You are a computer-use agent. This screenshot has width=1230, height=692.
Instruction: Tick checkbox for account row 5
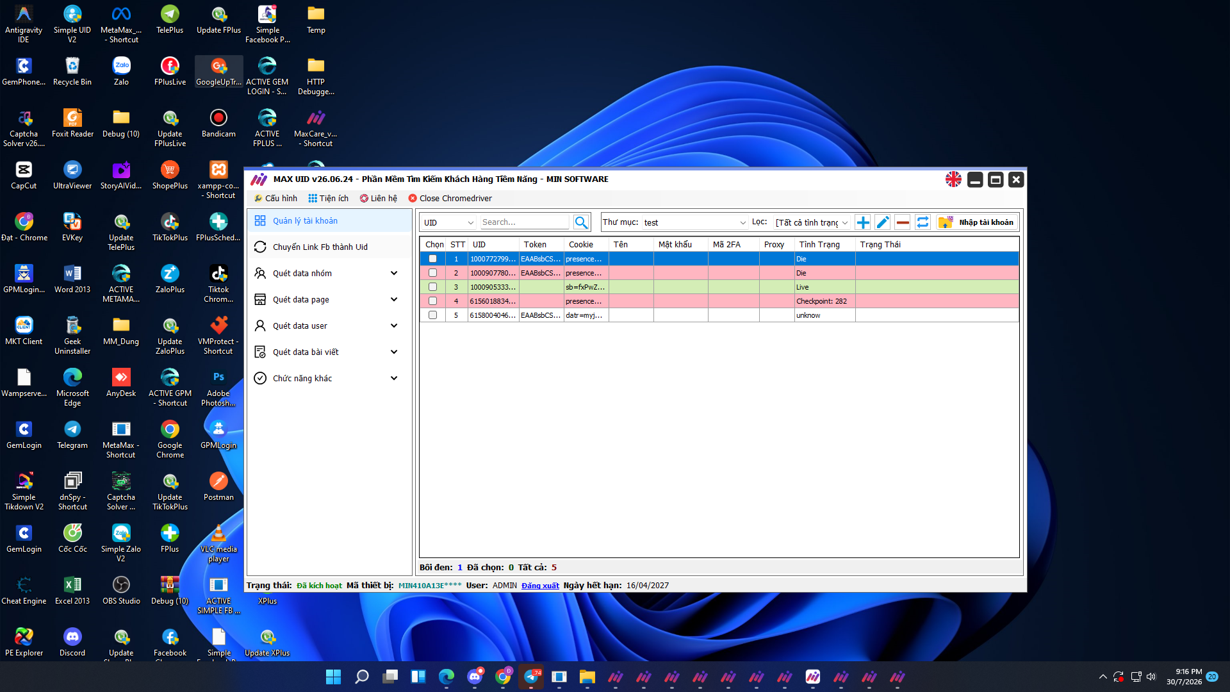432,315
